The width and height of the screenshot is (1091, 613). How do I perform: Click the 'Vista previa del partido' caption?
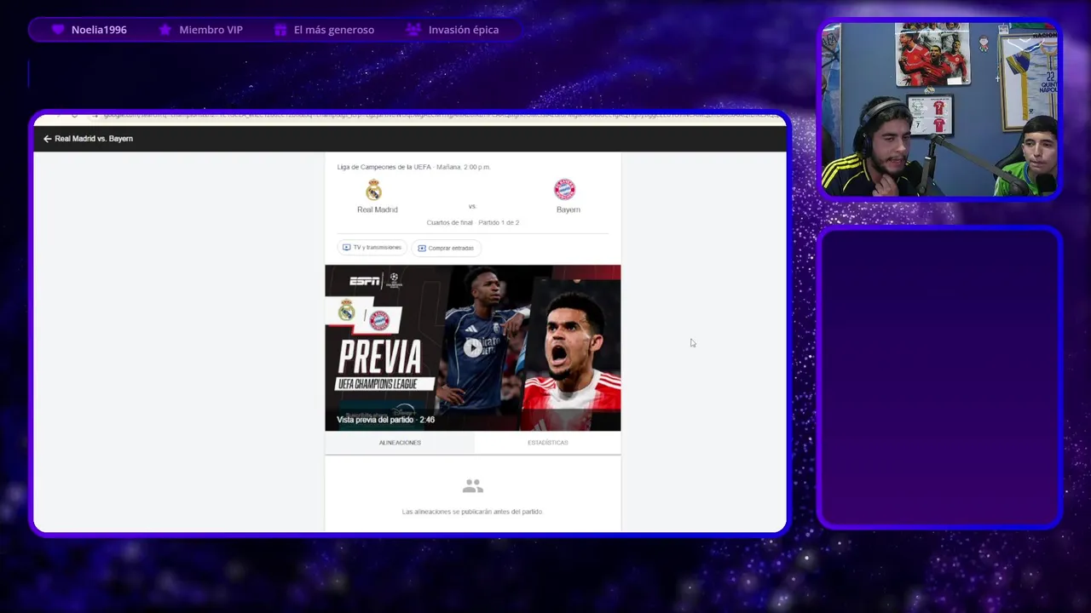(385, 420)
